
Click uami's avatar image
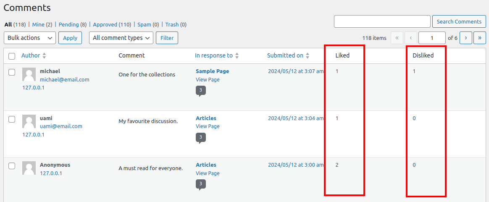(x=29, y=121)
